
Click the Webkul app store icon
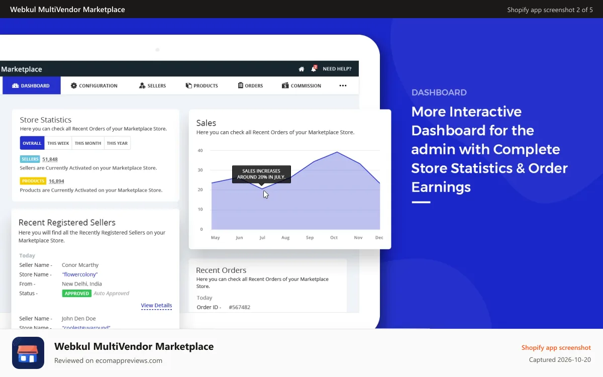tap(28, 353)
